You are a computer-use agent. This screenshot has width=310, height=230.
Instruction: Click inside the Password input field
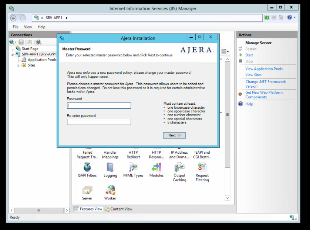click(x=99, y=105)
